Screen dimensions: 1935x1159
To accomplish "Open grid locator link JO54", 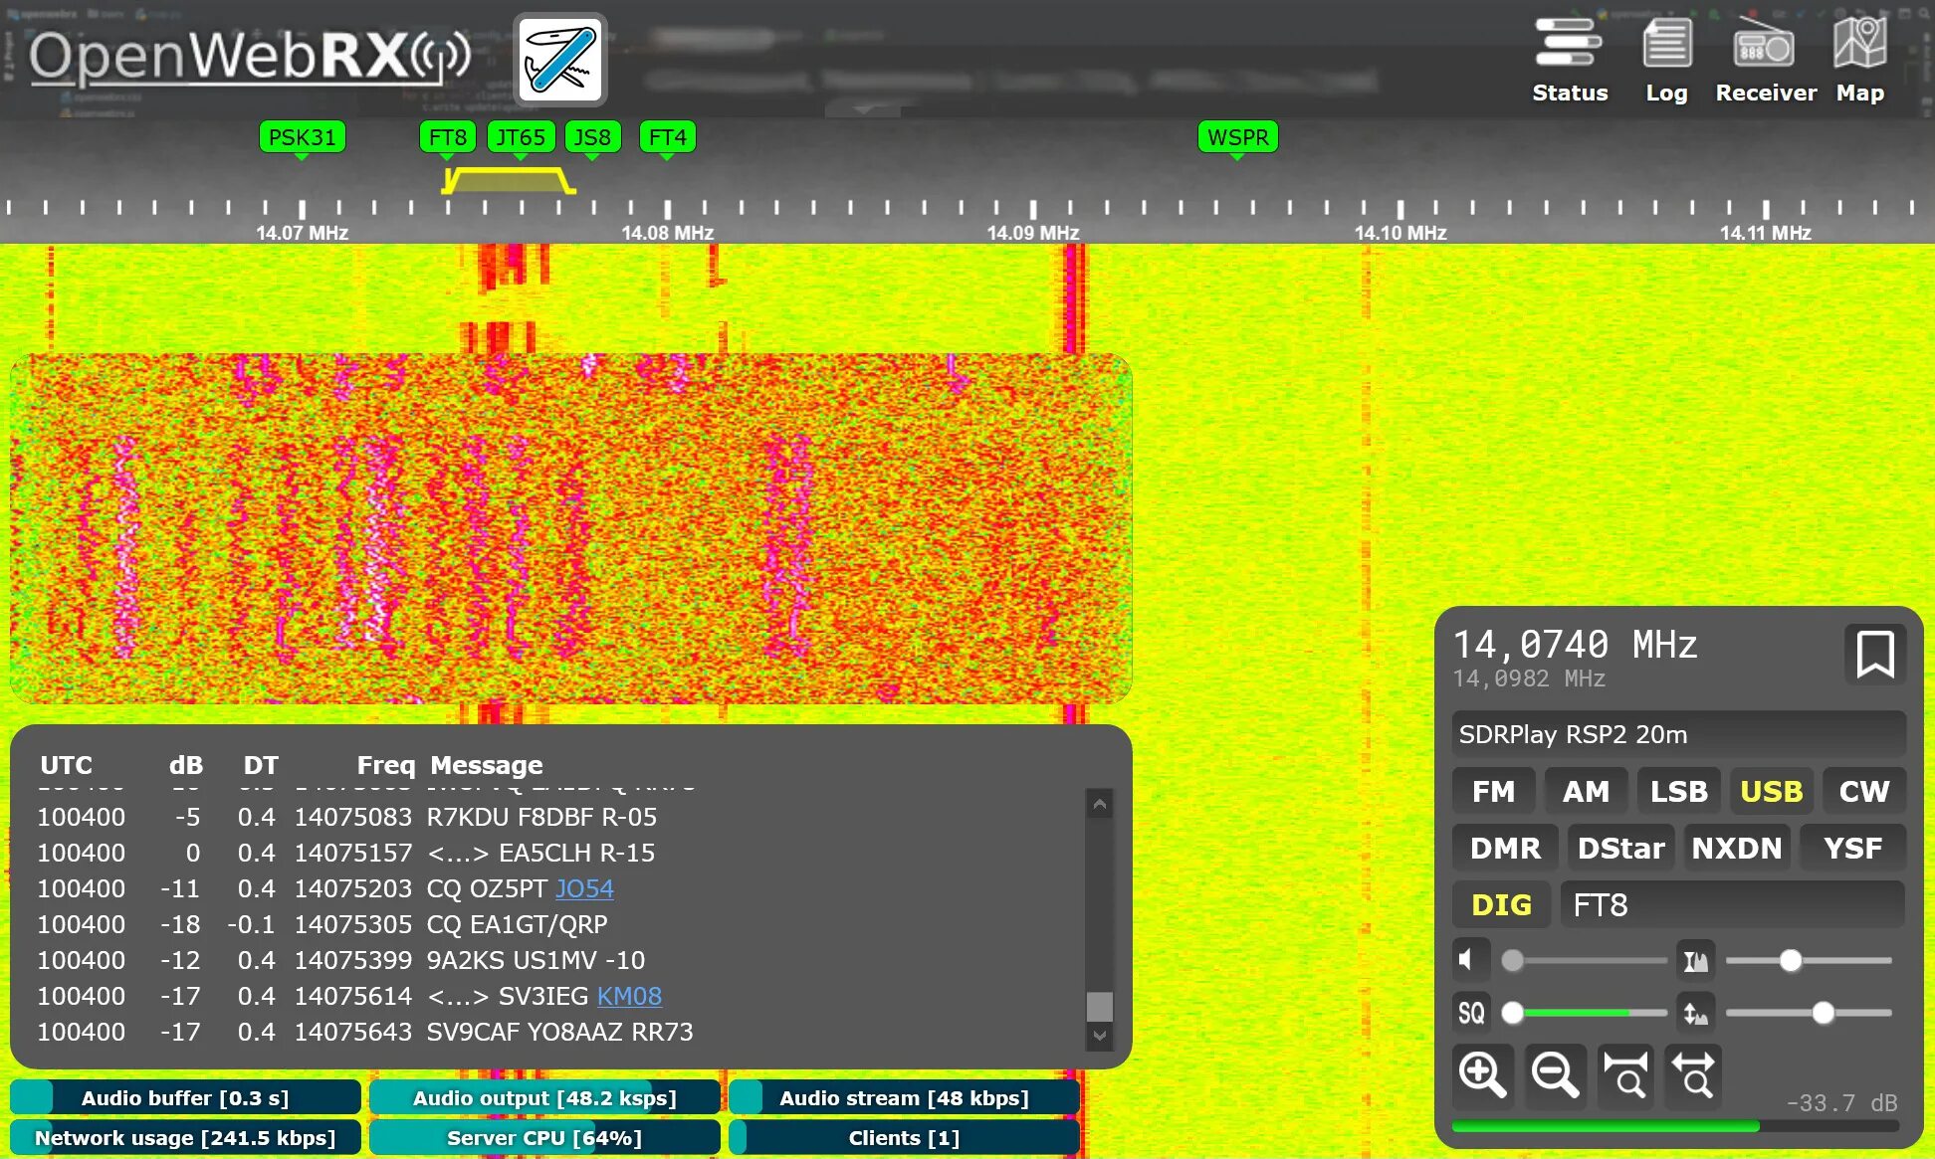I will coord(585,888).
